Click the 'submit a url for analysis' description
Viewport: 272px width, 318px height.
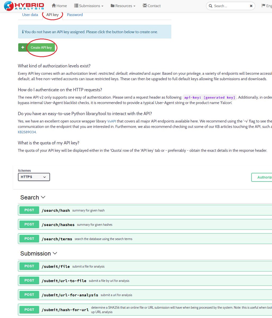[116, 295]
